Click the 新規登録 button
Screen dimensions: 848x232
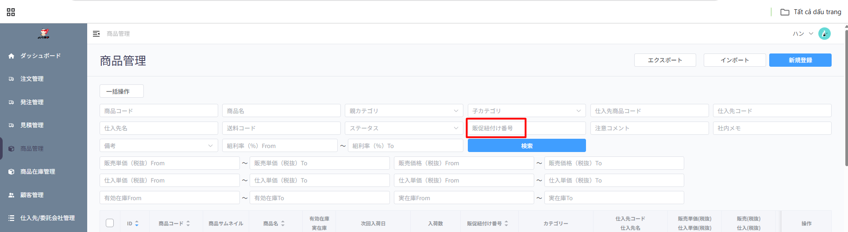[800, 60]
